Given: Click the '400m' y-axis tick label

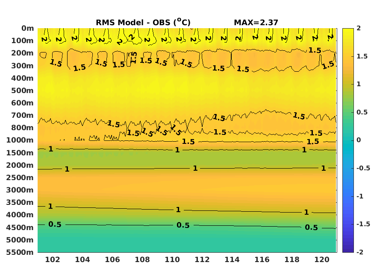Looking at the screenshot, I should [22, 78].
